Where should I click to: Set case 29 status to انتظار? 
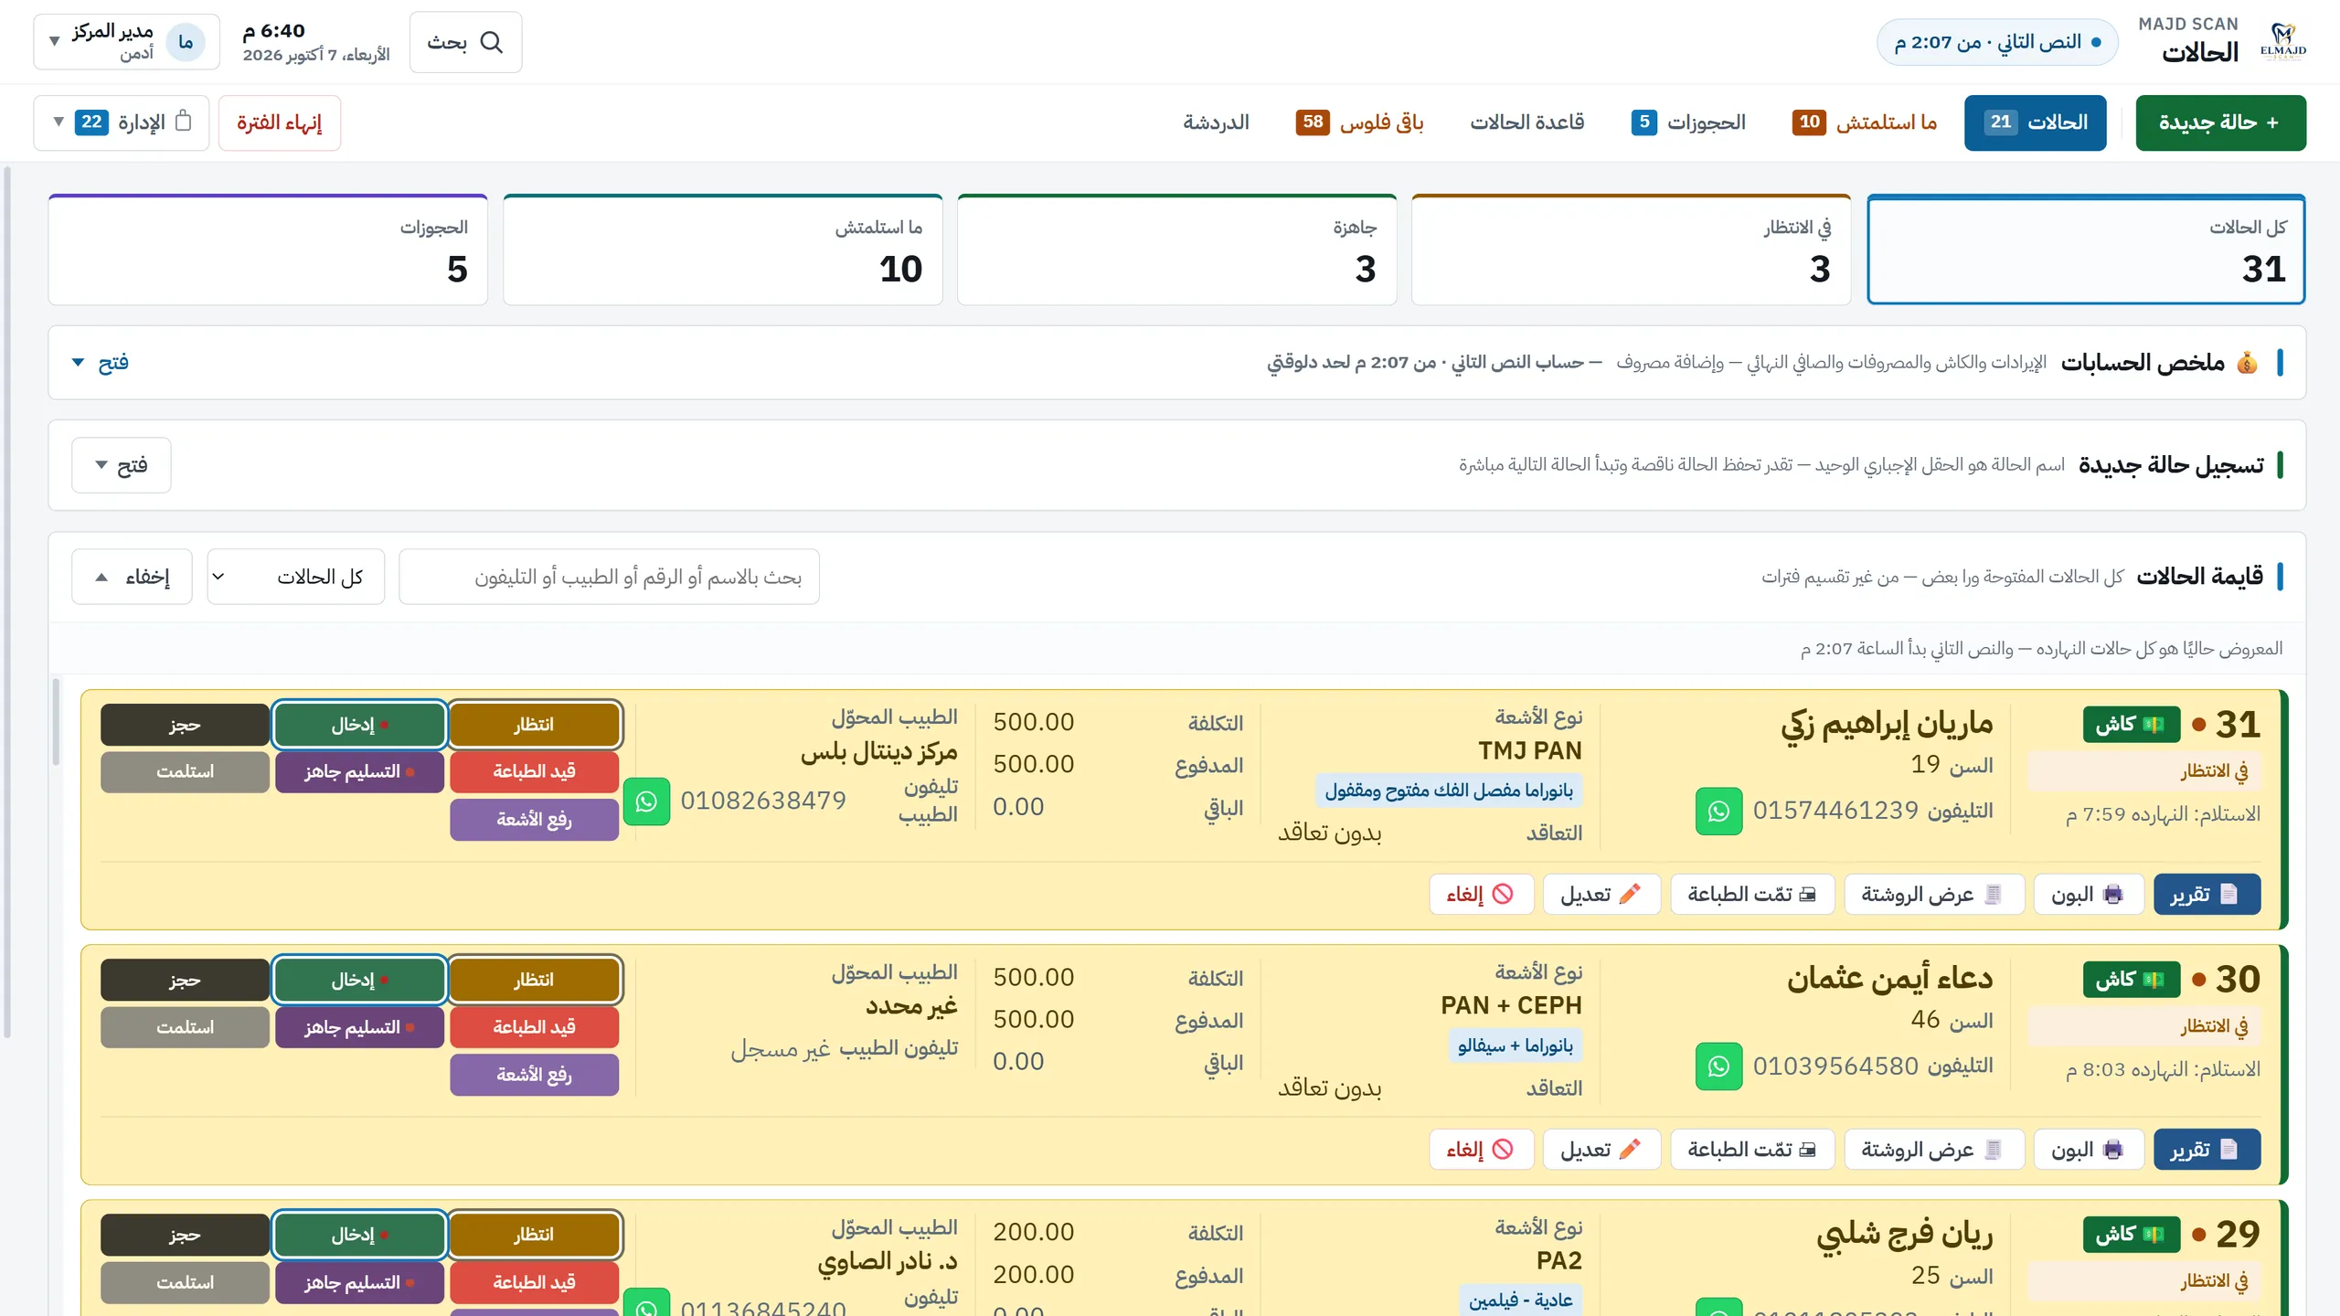(x=535, y=1235)
